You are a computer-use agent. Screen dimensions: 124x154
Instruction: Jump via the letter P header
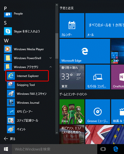click(5, 8)
